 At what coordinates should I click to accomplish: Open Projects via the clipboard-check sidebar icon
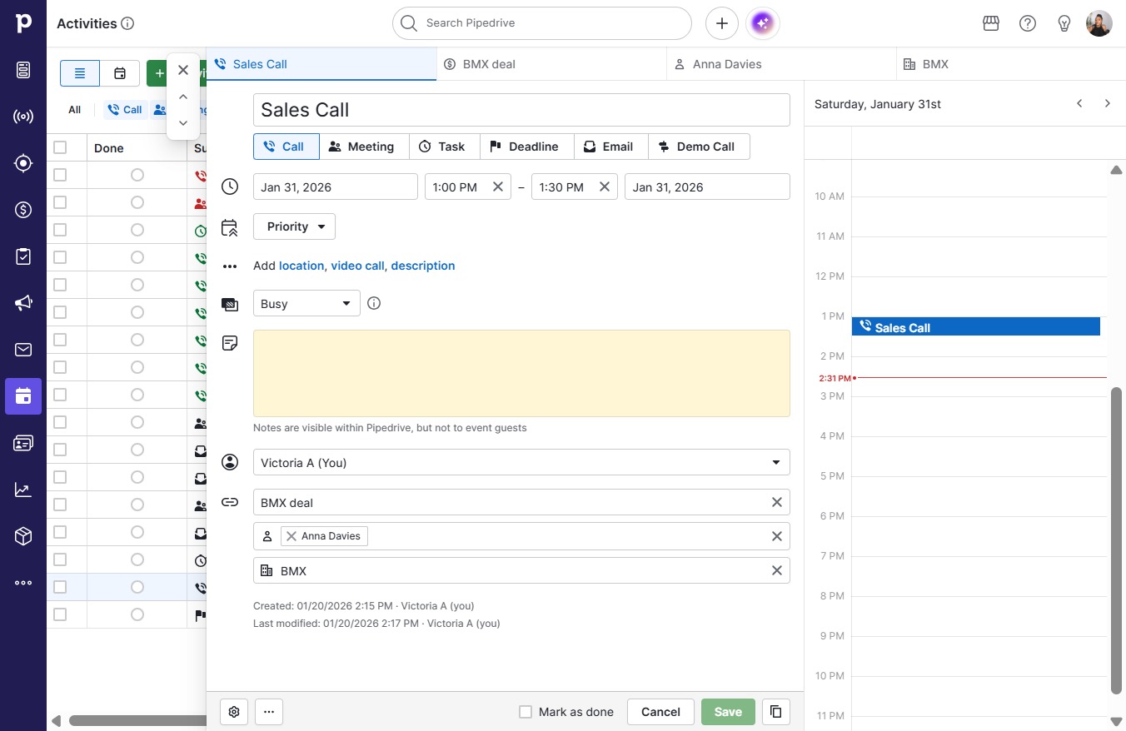pos(23,256)
